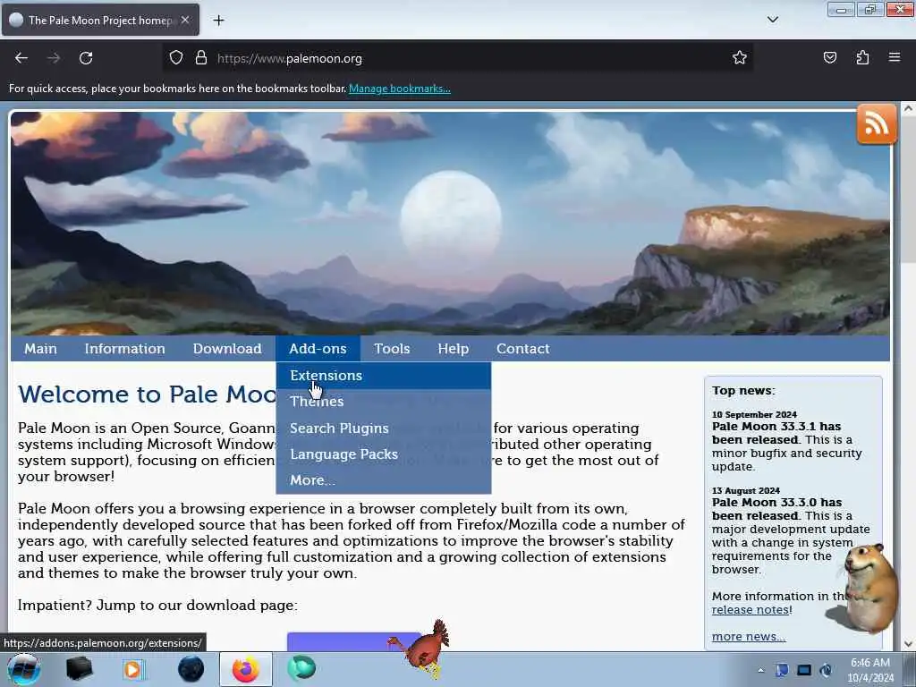
Task: Click the padlock site security icon
Action: coord(201,58)
